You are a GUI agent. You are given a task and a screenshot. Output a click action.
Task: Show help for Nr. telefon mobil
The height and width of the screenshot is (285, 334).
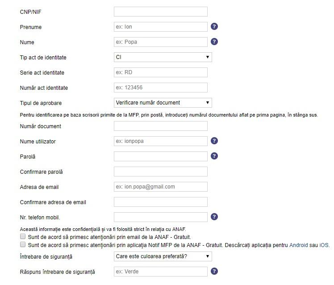(x=214, y=217)
